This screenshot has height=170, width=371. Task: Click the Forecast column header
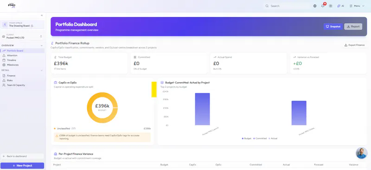pyautogui.click(x=319, y=164)
